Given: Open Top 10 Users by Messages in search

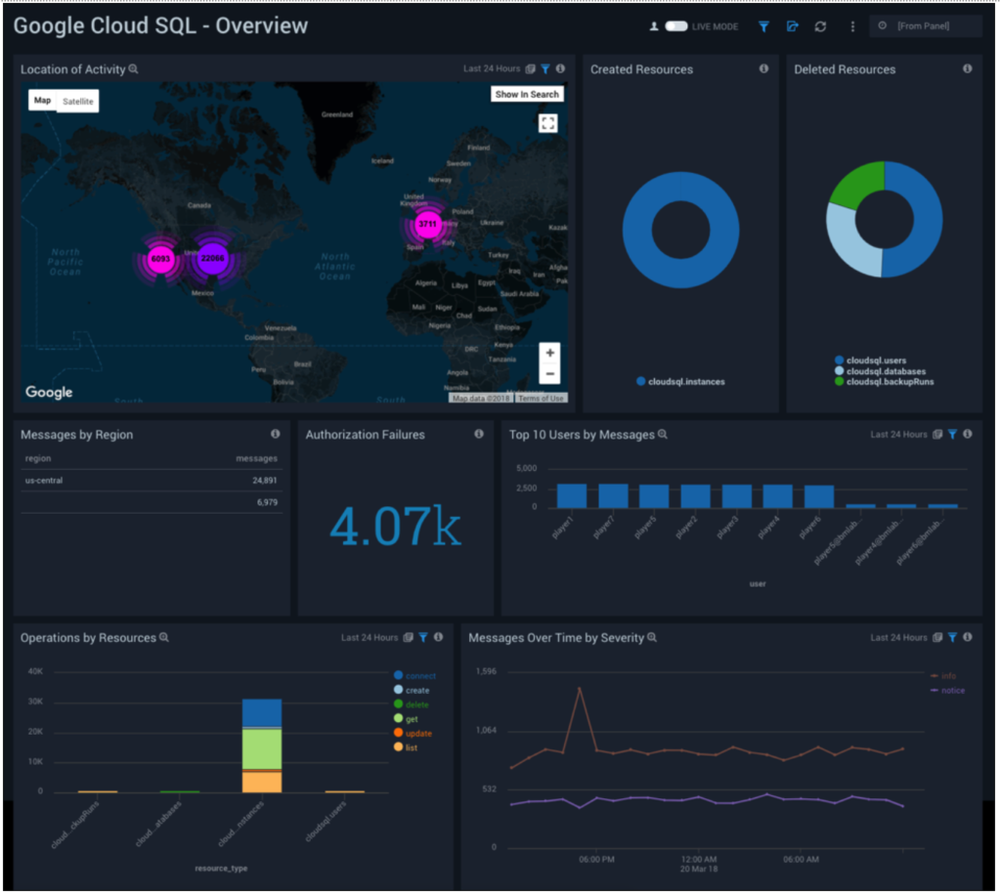Looking at the screenshot, I should [x=663, y=435].
